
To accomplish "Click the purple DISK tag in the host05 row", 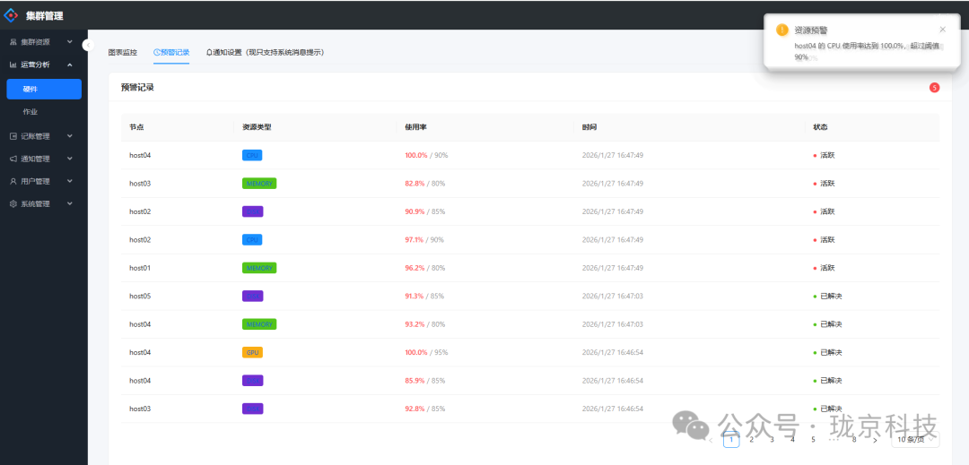I will click(x=253, y=296).
